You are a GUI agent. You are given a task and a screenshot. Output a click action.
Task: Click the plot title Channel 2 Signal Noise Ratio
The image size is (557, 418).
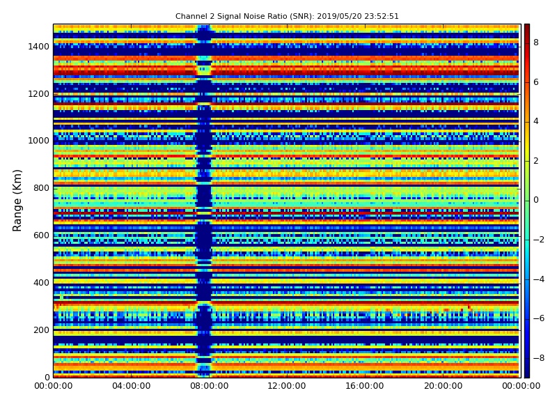click(x=287, y=16)
